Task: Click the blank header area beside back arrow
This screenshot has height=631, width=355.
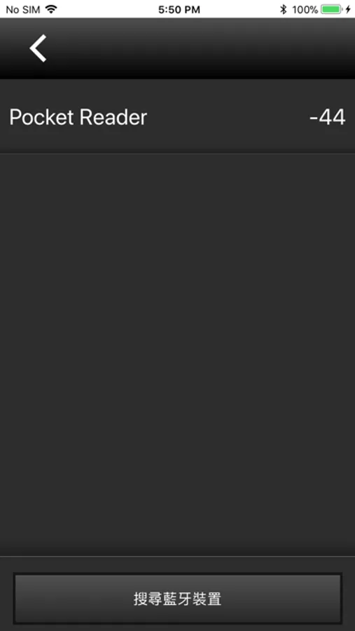Action: 201,48
